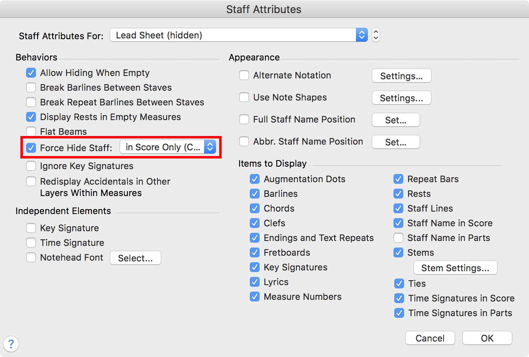
Task: Toggle the Flat Beams checkbox
Action: coord(31,132)
